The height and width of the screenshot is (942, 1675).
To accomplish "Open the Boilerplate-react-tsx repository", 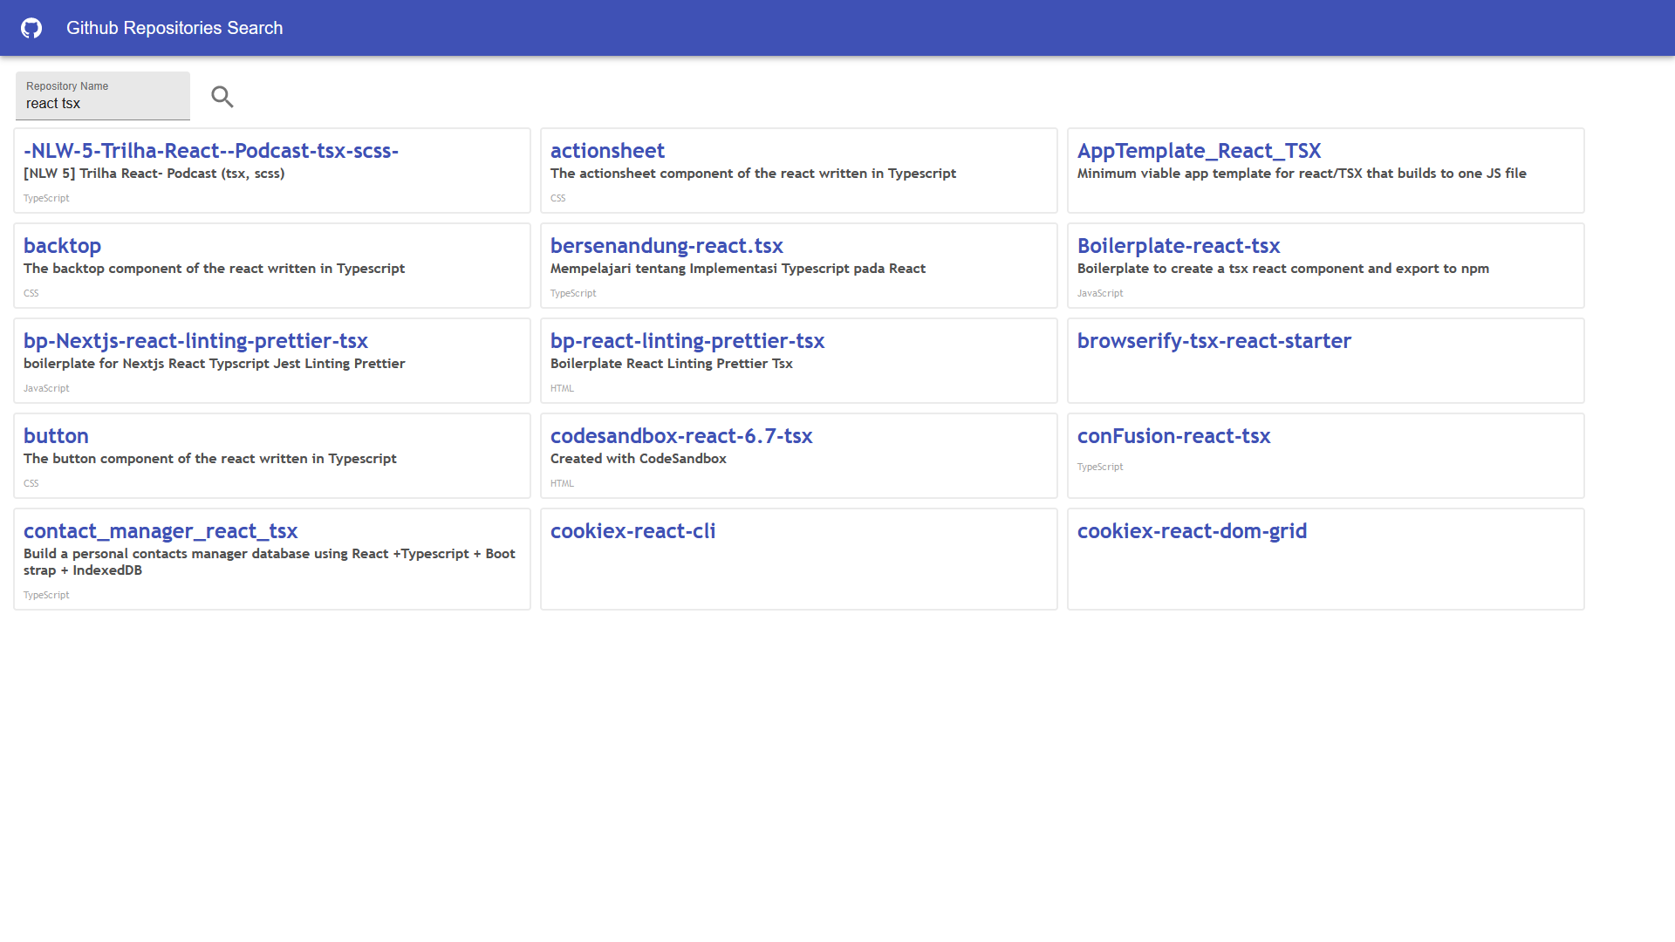I will click(1178, 246).
